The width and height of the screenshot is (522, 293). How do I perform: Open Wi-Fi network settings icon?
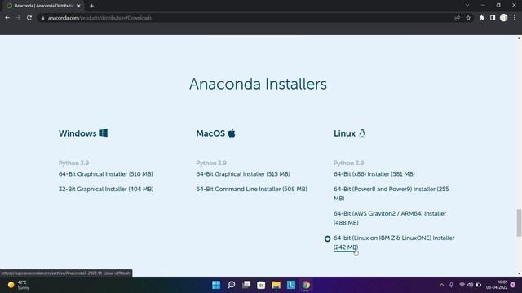(x=462, y=285)
